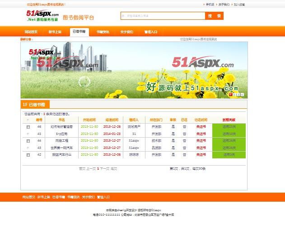Click end date 2013-12-26 in row 46
This screenshot has height=231, width=285.
[x=112, y=127]
